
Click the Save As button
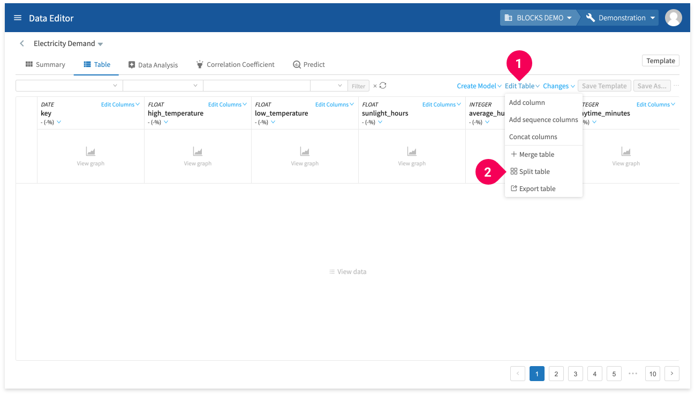coord(652,86)
